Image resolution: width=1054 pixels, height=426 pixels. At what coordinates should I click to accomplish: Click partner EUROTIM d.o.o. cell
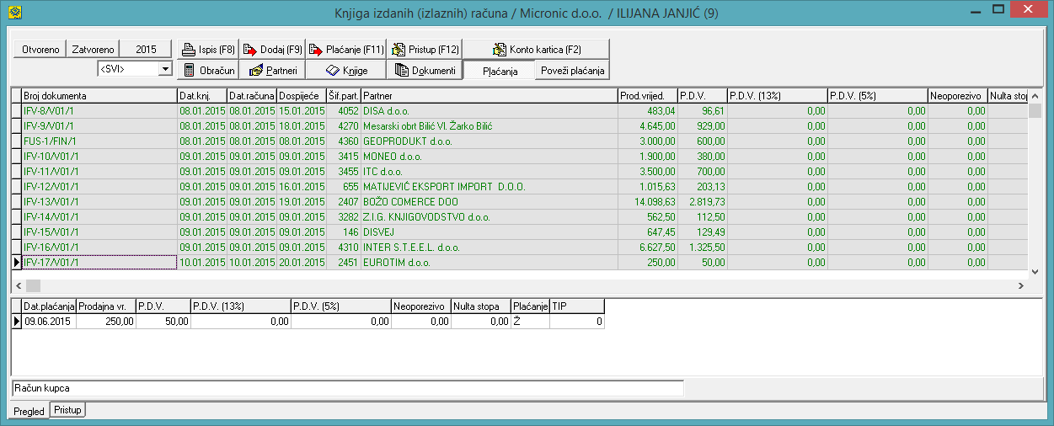click(x=489, y=262)
